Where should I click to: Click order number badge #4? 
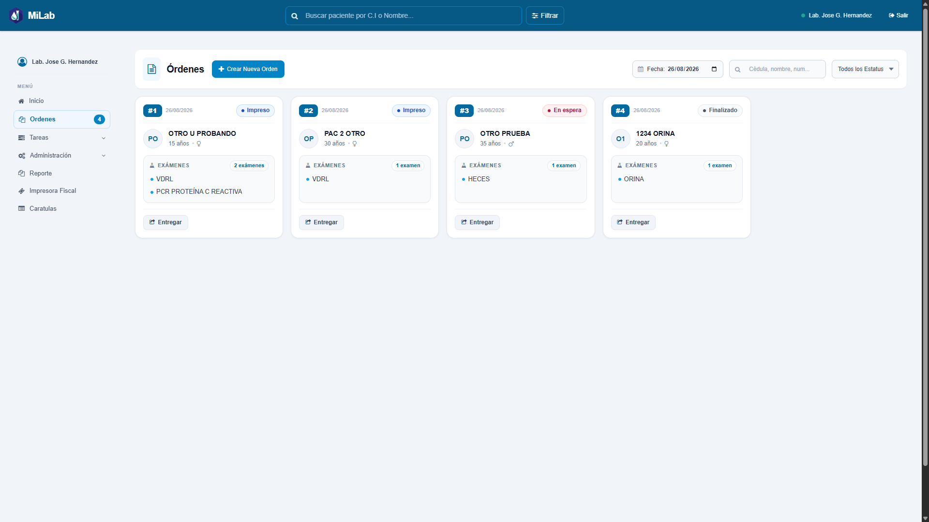[620, 111]
